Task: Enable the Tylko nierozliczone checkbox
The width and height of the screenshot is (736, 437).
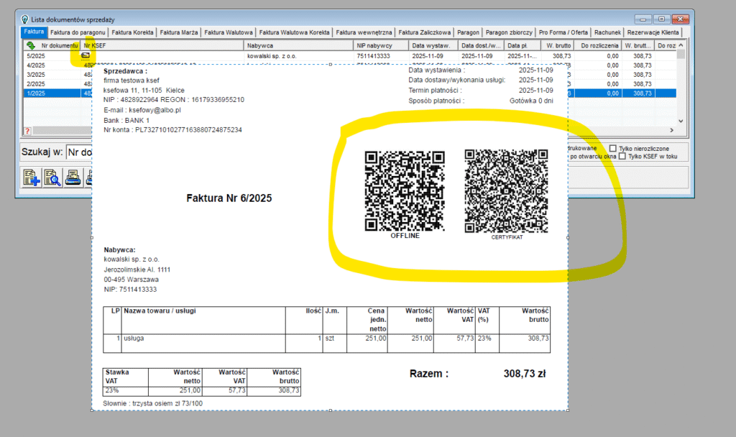Action: 613,147
